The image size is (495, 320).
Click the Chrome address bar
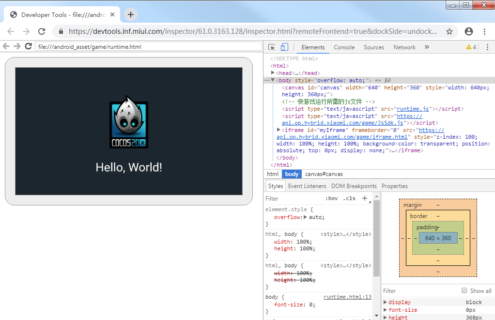tap(253, 31)
